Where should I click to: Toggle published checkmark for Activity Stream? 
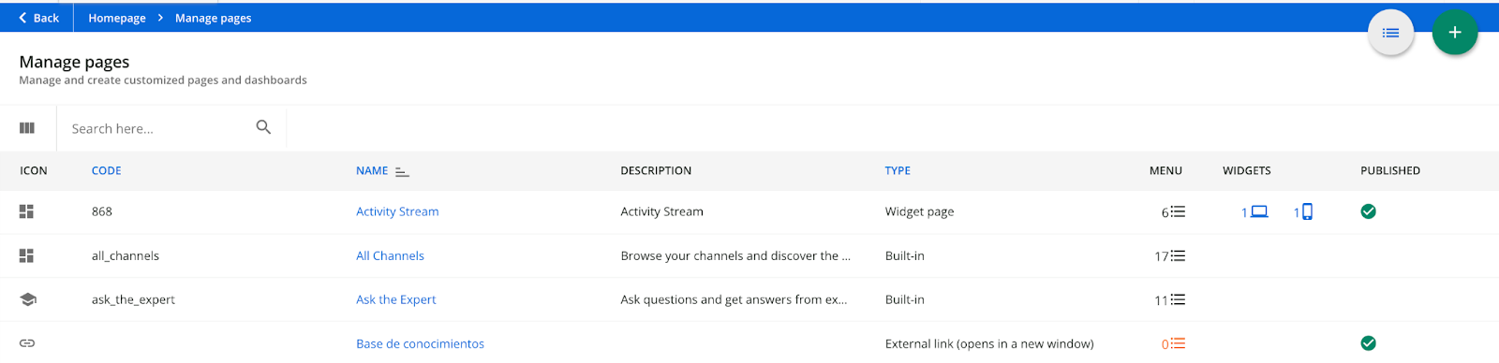[1368, 211]
